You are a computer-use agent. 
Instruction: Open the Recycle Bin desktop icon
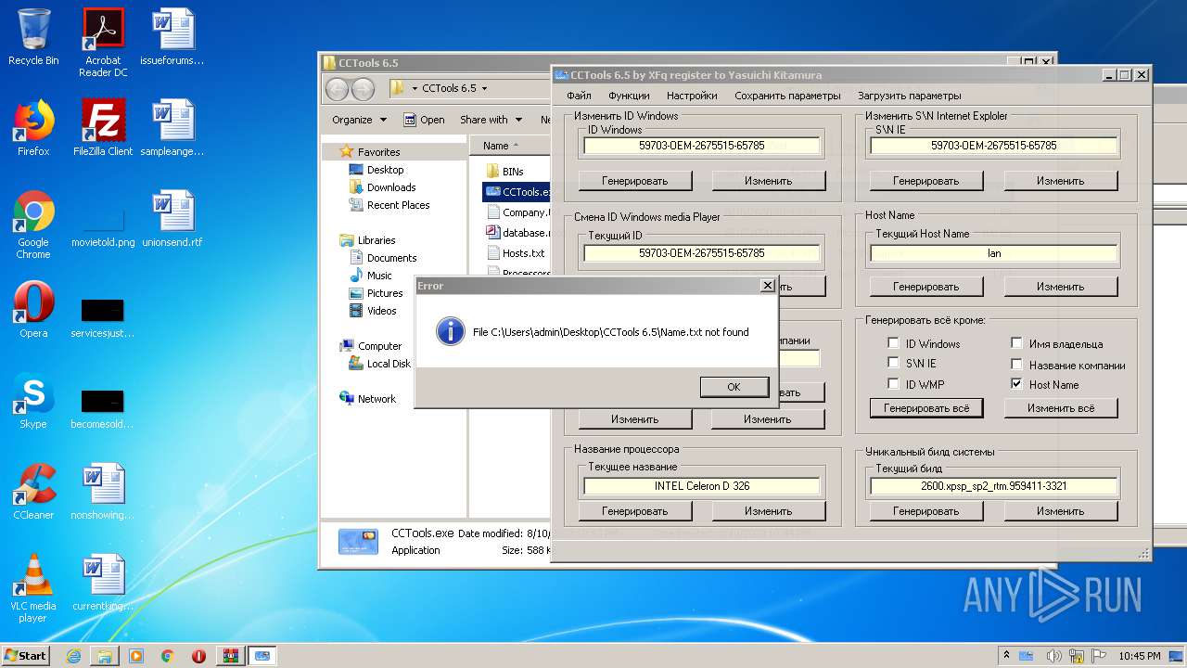tap(33, 37)
